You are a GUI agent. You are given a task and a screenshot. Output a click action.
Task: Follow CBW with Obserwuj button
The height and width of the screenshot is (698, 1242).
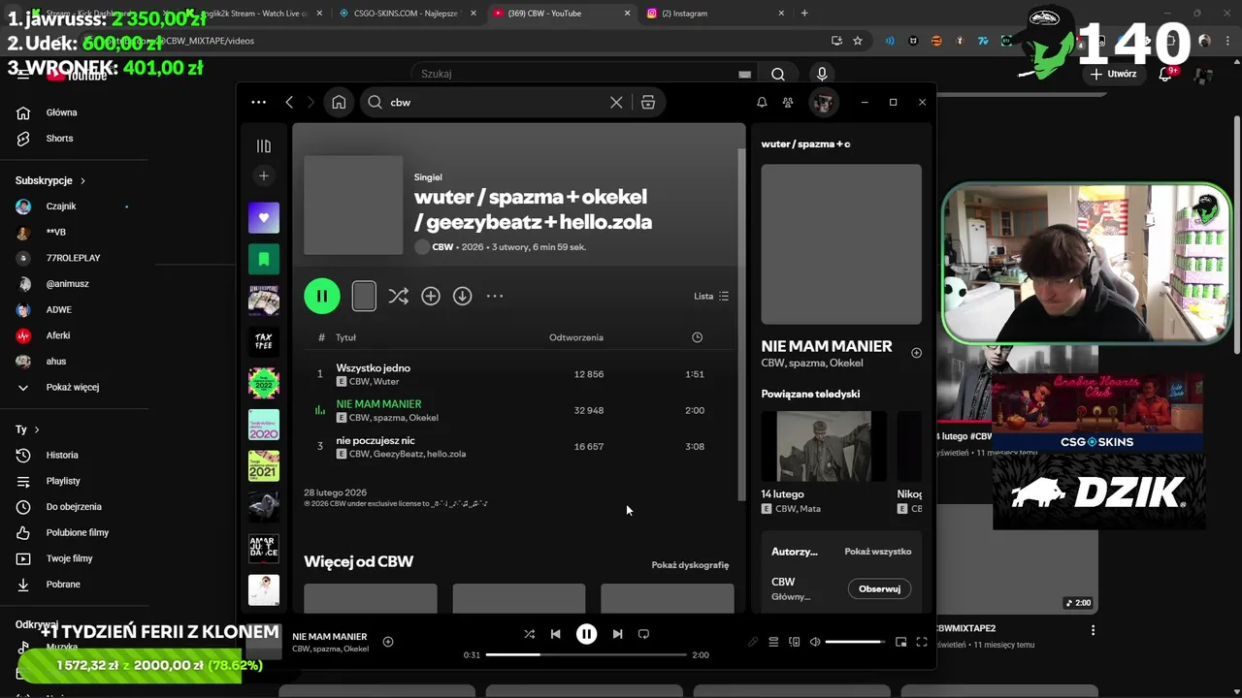pos(879,588)
